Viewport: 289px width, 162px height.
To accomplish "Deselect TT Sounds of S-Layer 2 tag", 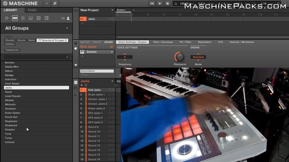I will click(x=52, y=40).
